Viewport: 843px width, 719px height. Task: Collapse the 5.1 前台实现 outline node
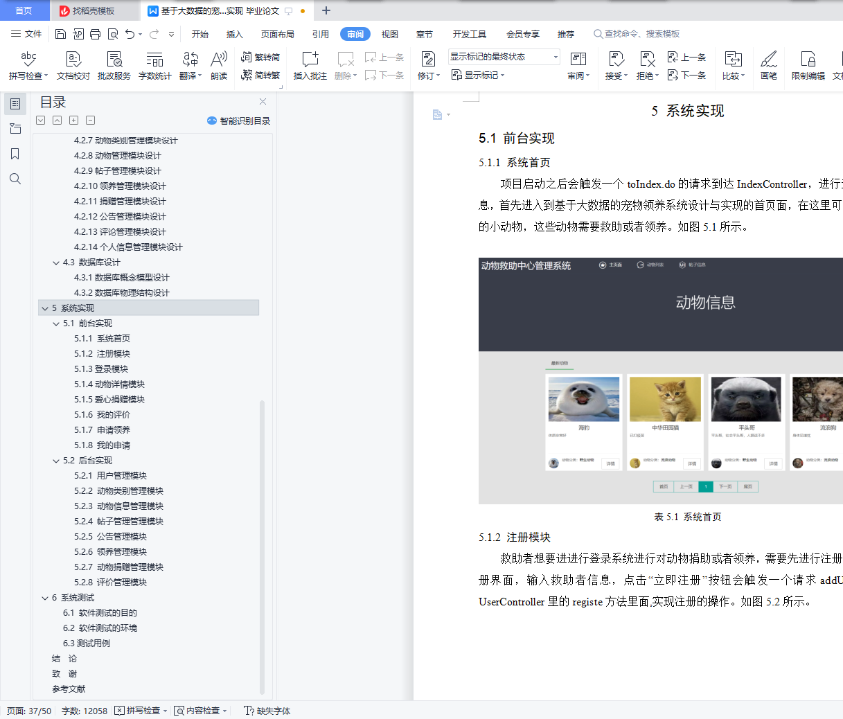coord(56,323)
